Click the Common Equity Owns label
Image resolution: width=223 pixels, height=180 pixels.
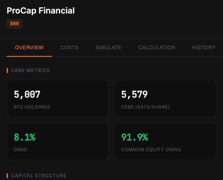151,149
